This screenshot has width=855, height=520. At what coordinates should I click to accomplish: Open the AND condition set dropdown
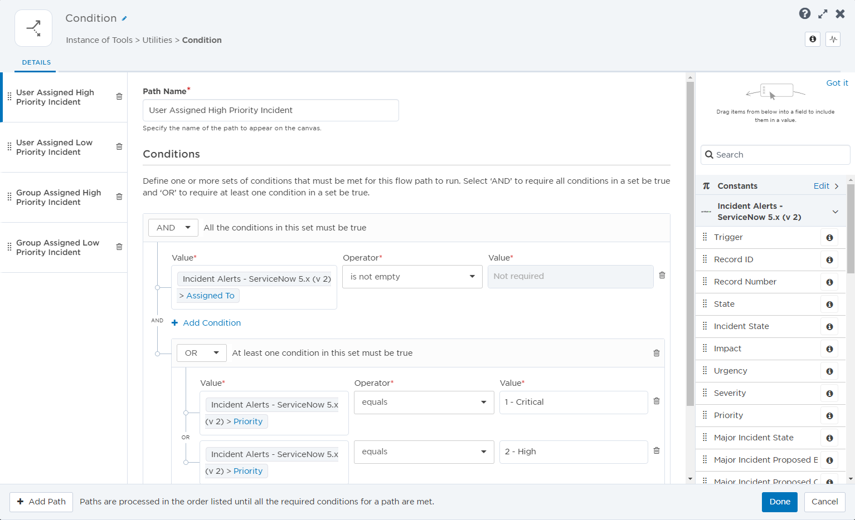173,228
